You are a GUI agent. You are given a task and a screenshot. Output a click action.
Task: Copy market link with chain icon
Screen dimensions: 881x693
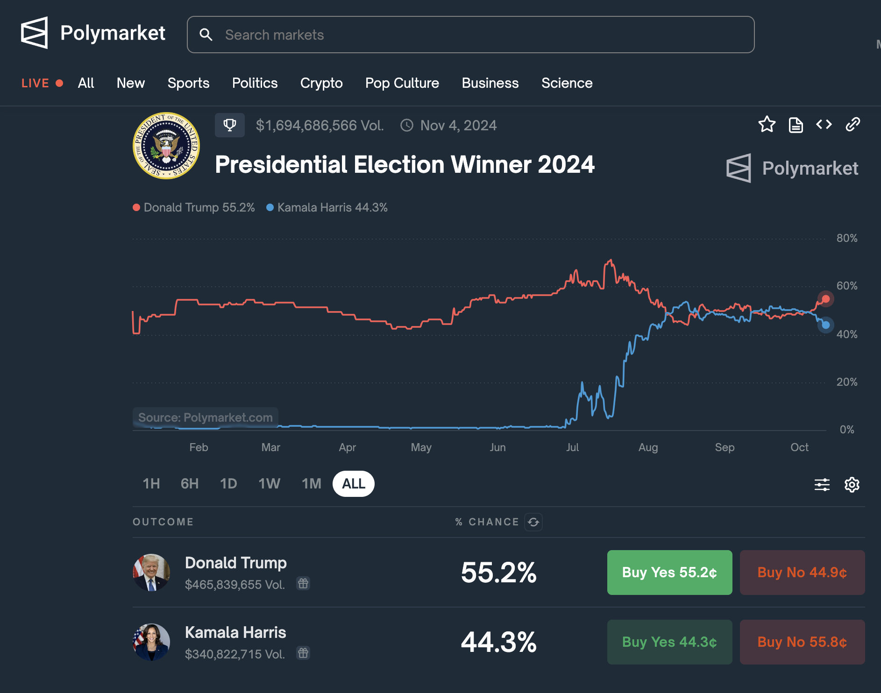[853, 124]
